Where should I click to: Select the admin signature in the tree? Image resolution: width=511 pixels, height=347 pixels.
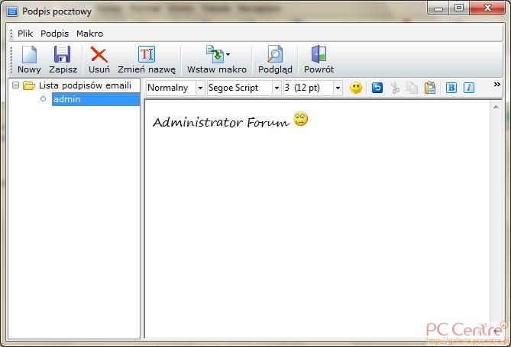click(x=95, y=99)
